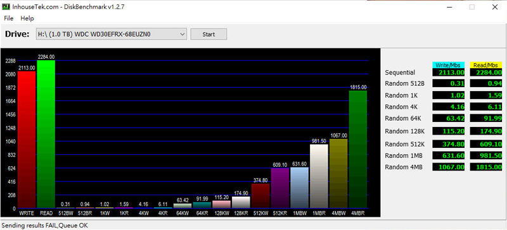The height and width of the screenshot is (230, 507).
Task: Click the 2288 y-axis label
Action: click(x=11, y=61)
